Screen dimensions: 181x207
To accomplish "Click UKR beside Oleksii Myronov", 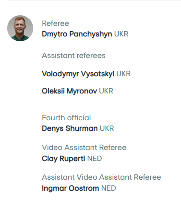I will coord(106,91).
